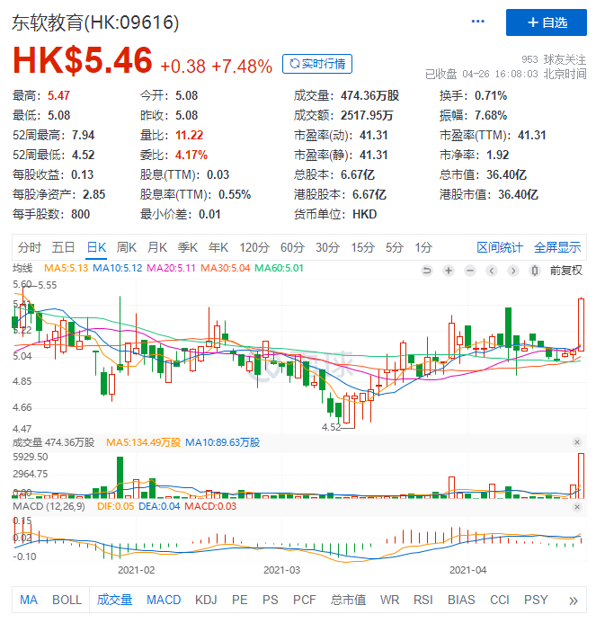The width and height of the screenshot is (596, 623).
Task: Select the 年K chart tab
Action: coord(218,247)
